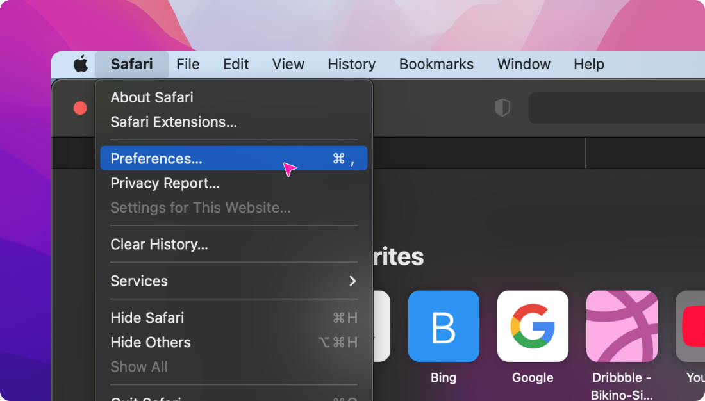Open the Apple menu icon
705x401 pixels.
click(x=80, y=64)
